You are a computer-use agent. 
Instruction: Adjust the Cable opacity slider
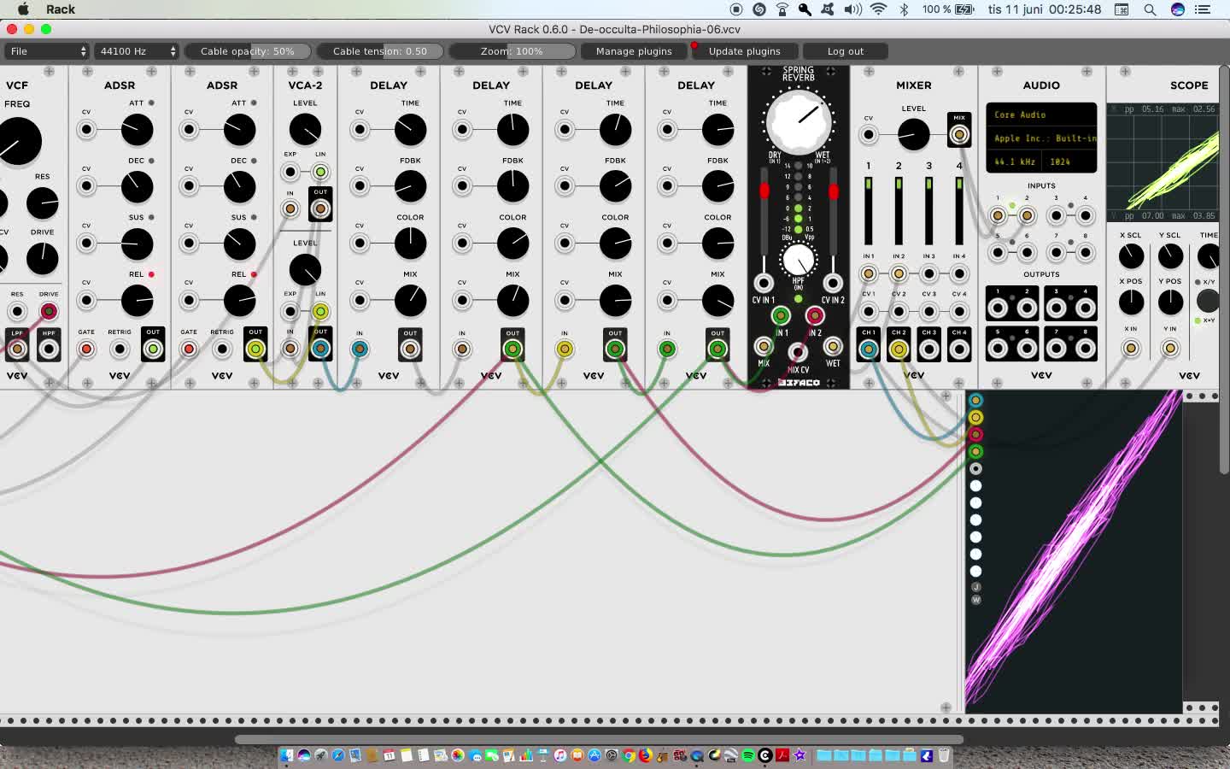click(x=248, y=51)
